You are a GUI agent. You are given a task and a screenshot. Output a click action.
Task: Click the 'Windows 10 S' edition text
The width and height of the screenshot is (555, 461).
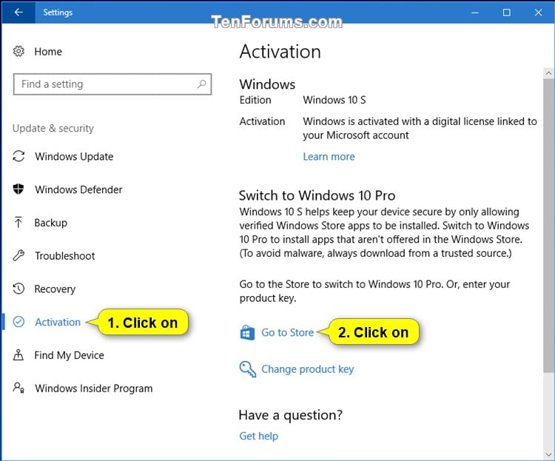point(334,100)
